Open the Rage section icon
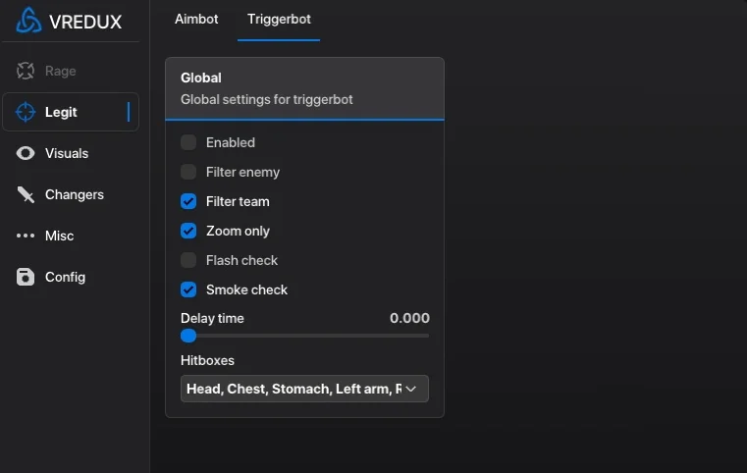 point(26,71)
